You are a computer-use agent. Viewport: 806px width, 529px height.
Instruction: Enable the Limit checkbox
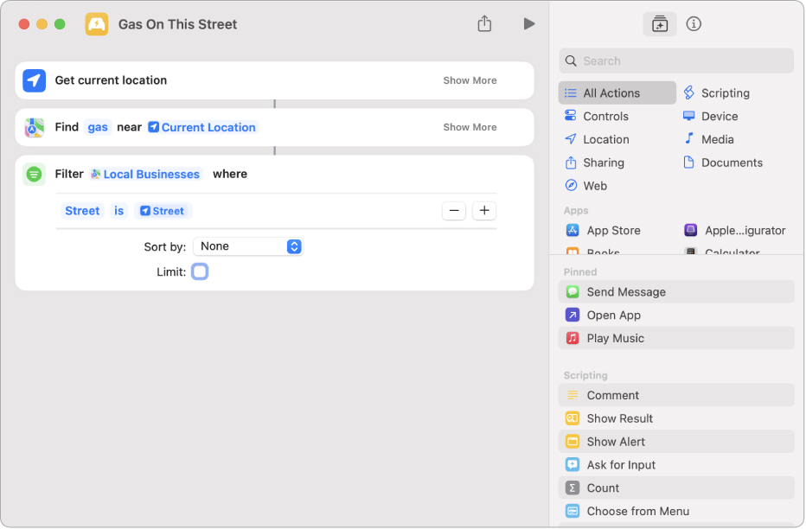(200, 271)
